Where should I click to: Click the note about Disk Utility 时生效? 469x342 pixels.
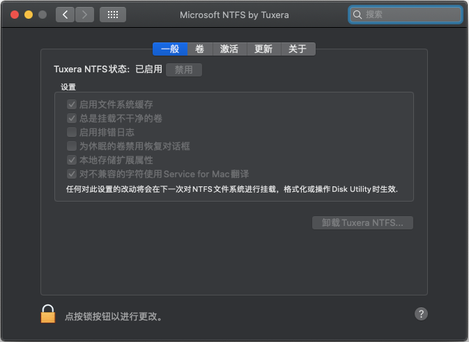232,189
